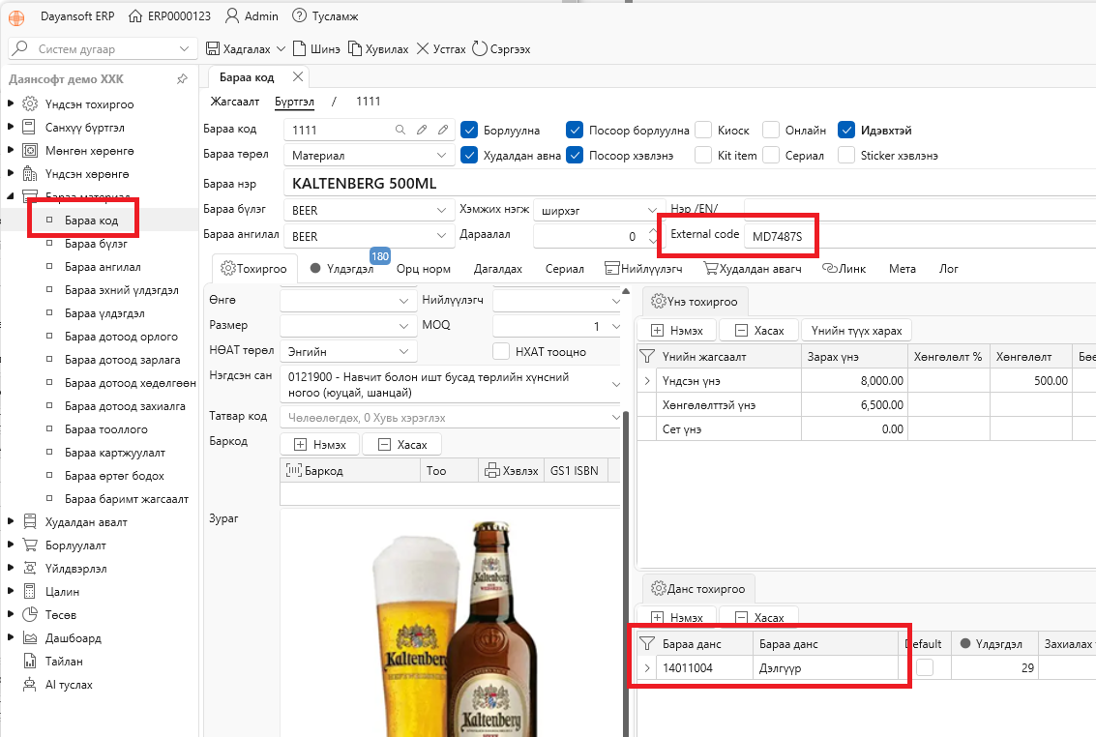Screen dimensions: 1096x737
Task: Click Нэмэх in Данс тохиргоо panel
Action: [676, 617]
